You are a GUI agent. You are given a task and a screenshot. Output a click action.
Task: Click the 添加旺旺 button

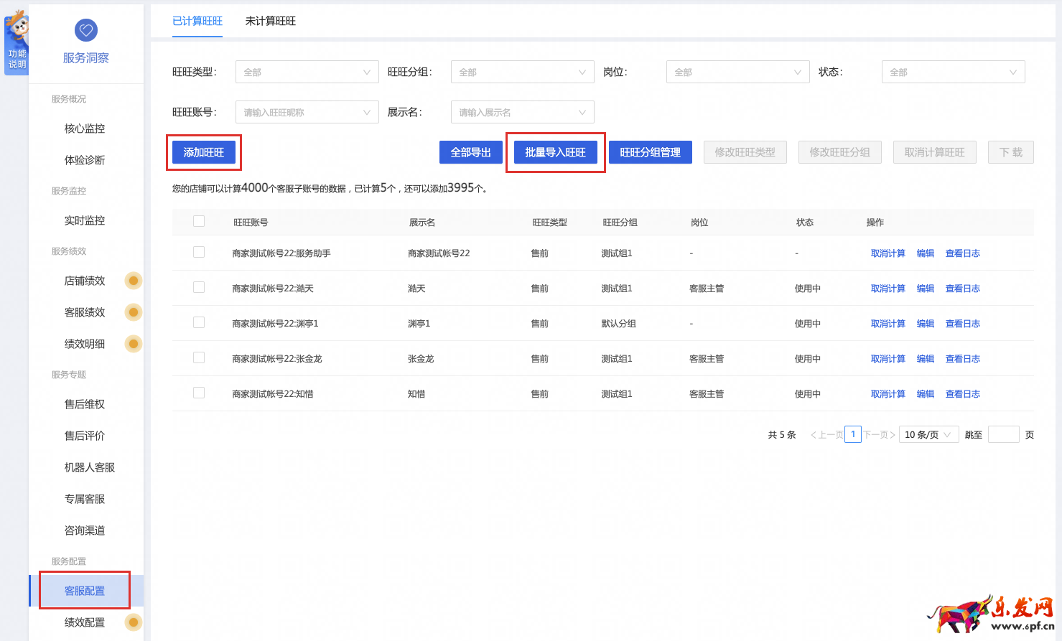click(204, 152)
